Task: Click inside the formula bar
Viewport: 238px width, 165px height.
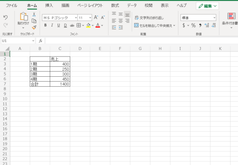Action: click(141, 41)
